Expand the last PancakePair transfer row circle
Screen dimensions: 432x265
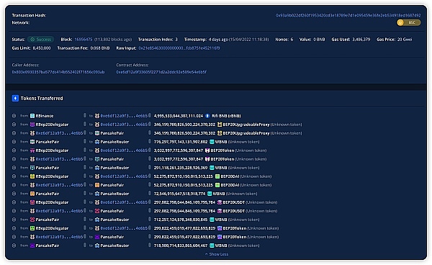click(x=14, y=246)
